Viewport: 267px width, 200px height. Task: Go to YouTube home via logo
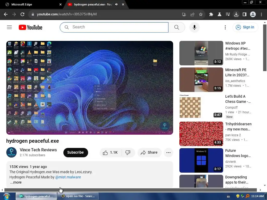[x=31, y=27]
